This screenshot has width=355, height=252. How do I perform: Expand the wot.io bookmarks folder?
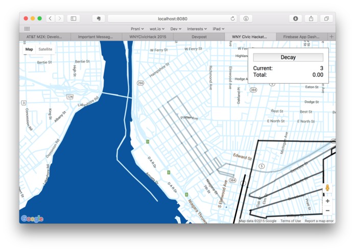coord(157,29)
